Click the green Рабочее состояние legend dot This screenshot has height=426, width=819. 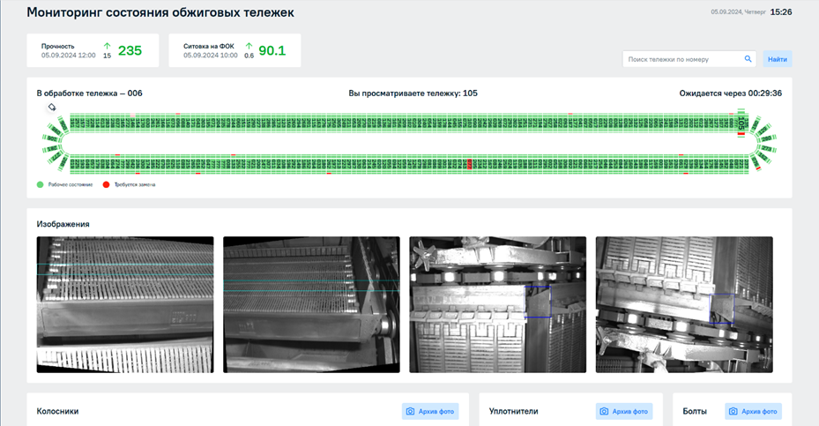41,184
